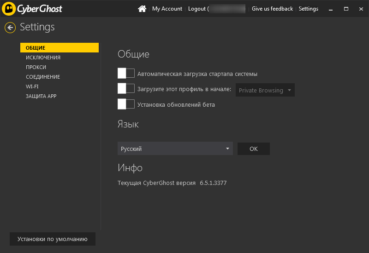369x253 pixels.
Task: Confirm language with OK button
Action: (253, 149)
